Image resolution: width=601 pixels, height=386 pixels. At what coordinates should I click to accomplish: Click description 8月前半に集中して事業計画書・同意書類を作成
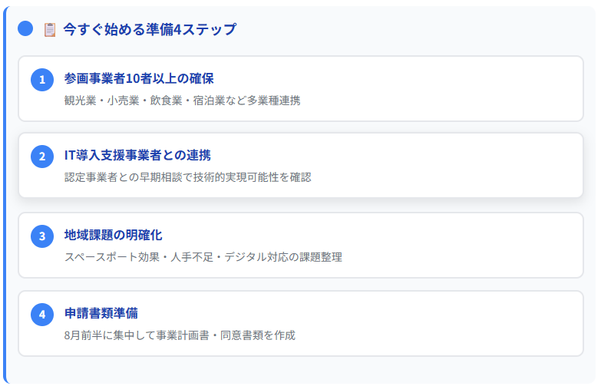(x=180, y=335)
